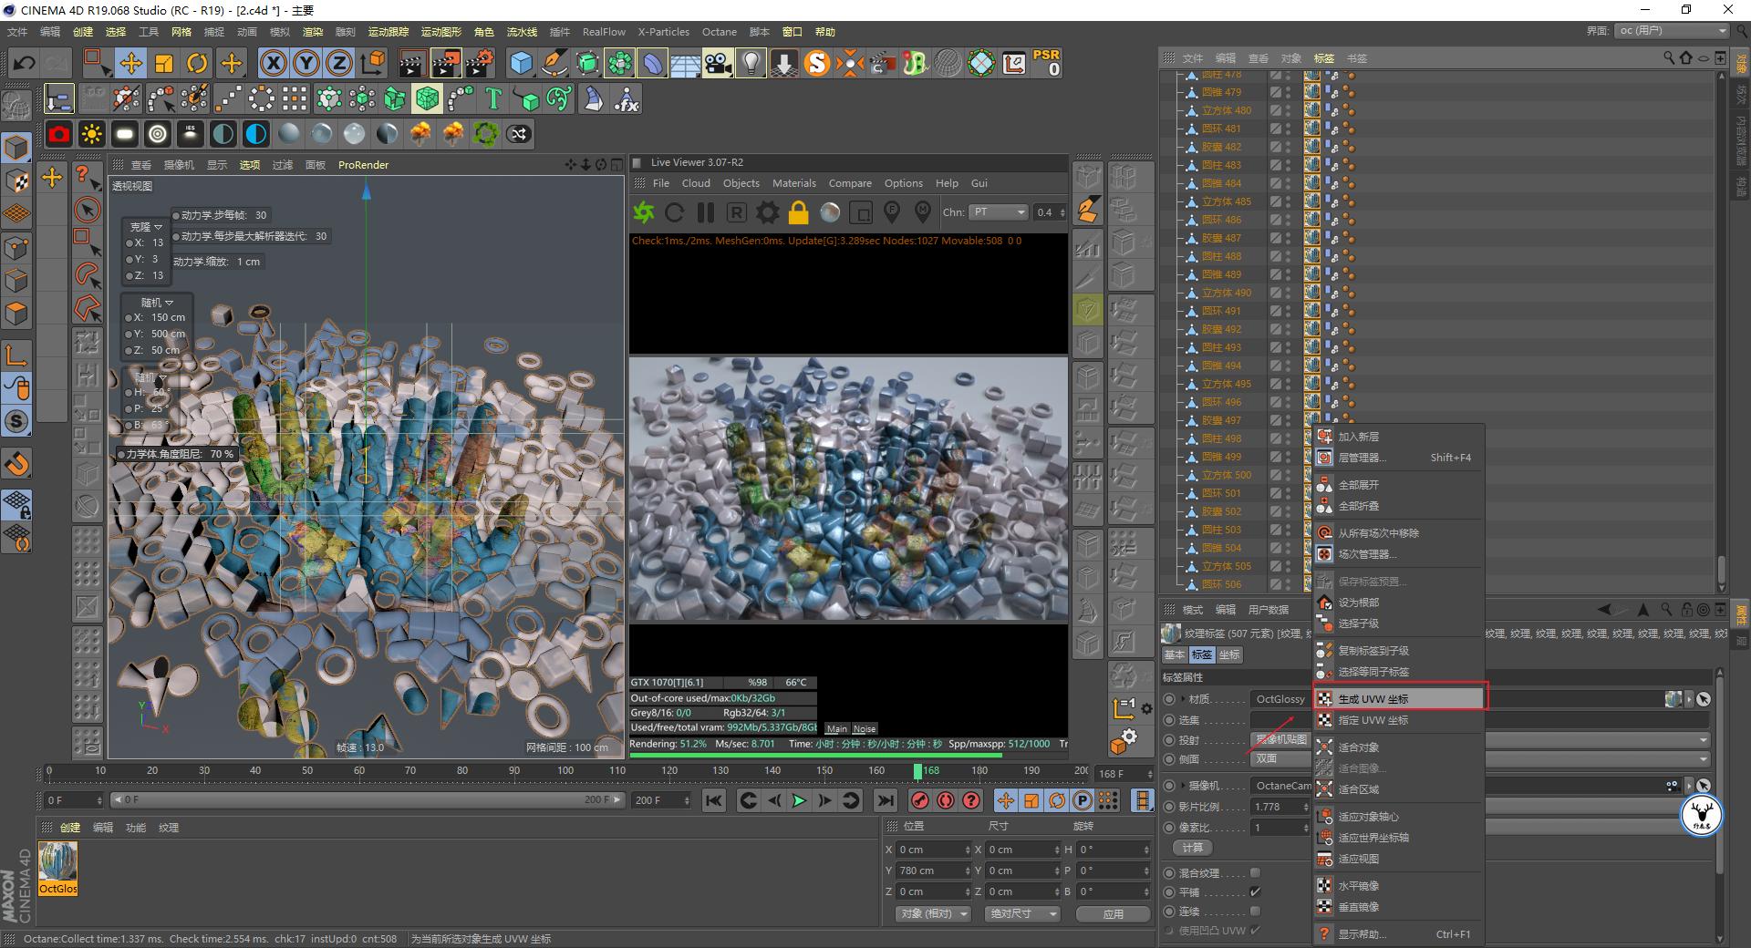Click the 应用 button at the bottom panel

click(1114, 913)
